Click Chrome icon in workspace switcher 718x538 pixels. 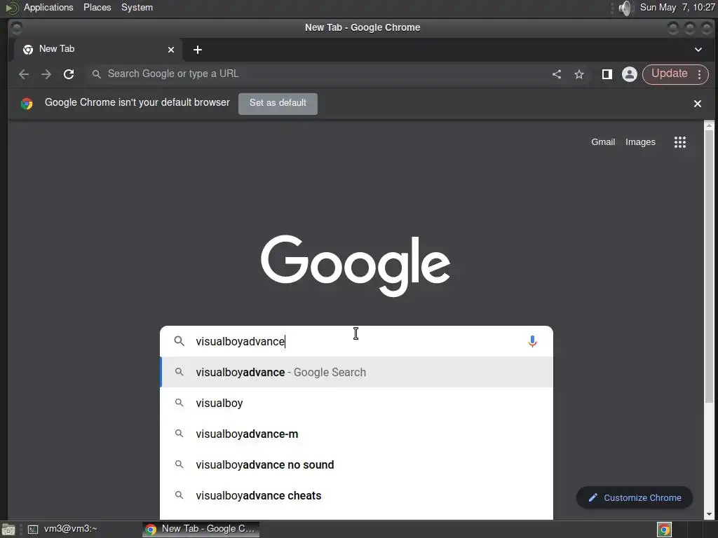(x=665, y=530)
